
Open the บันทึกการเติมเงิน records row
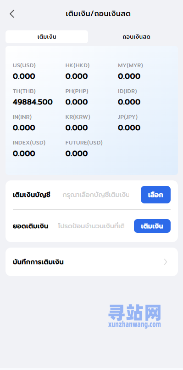[92, 262]
